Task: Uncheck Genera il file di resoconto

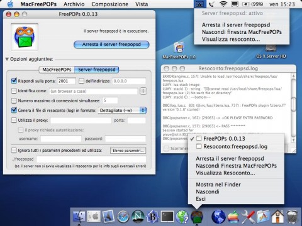Action: tap(14, 110)
